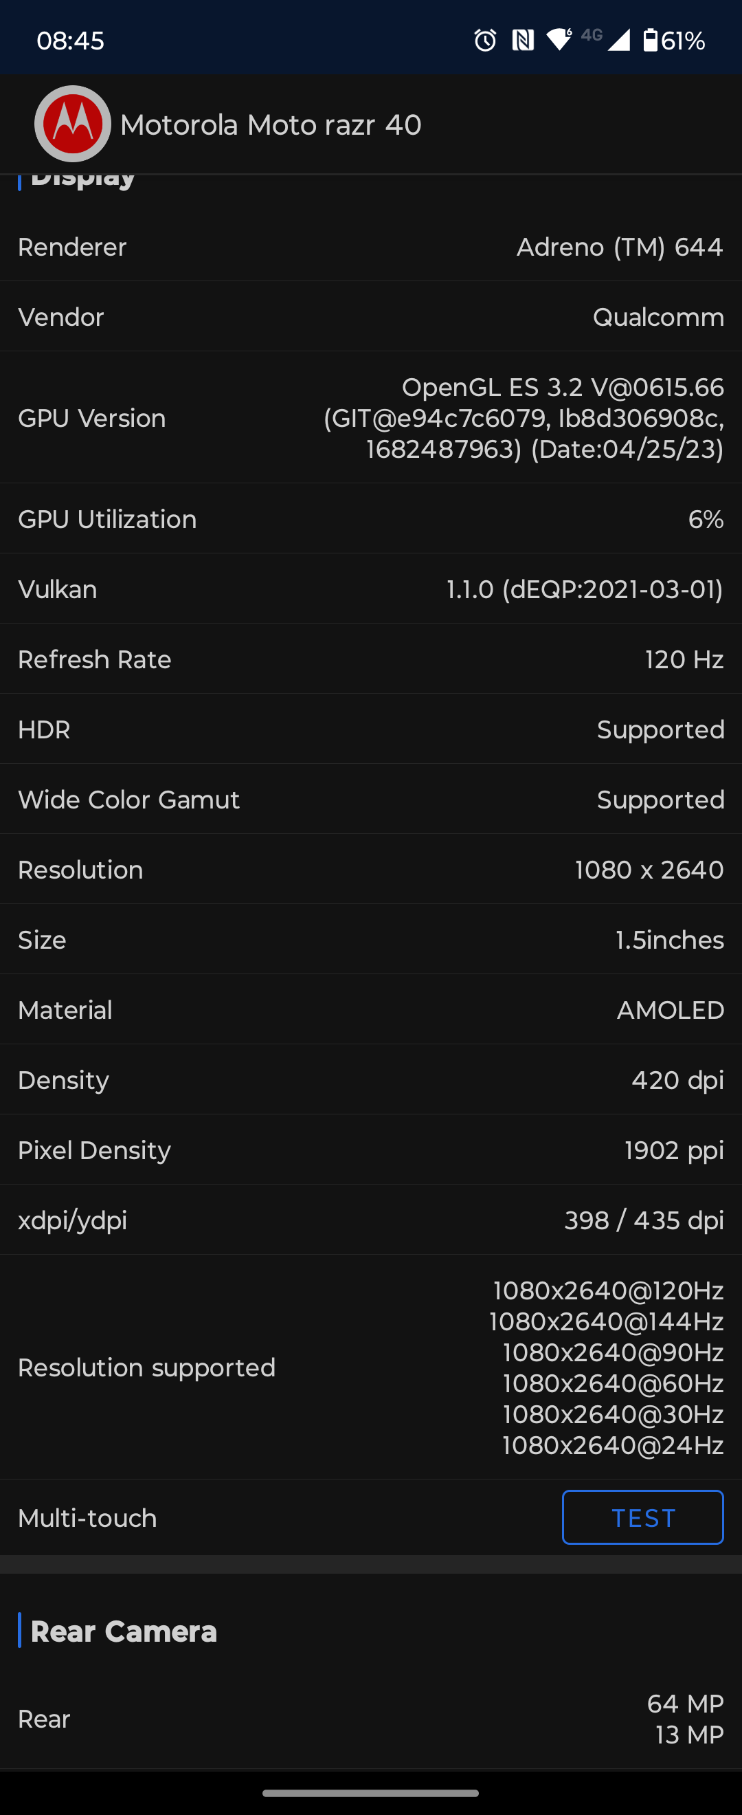Tap the HDR Supported row
The height and width of the screenshot is (1815, 742).
pos(371,730)
